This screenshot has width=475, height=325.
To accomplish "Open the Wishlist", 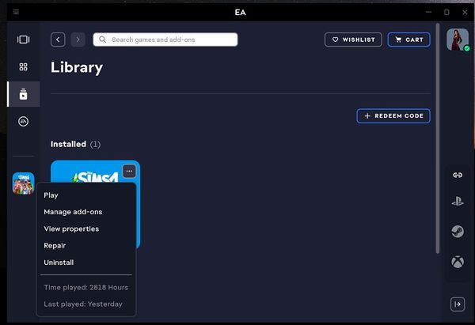I will 353,40.
